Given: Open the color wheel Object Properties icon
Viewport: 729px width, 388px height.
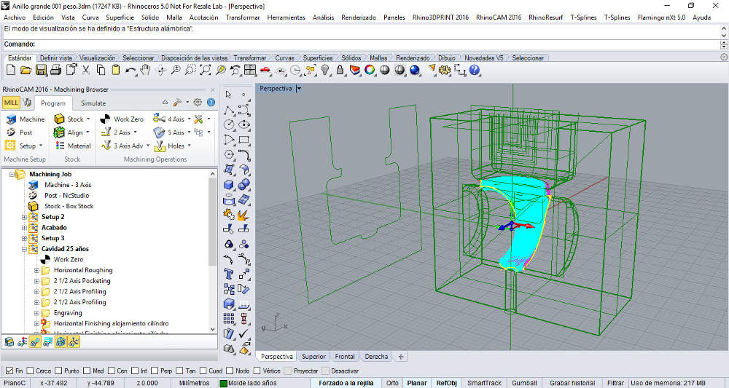Looking at the screenshot, I should (x=370, y=70).
